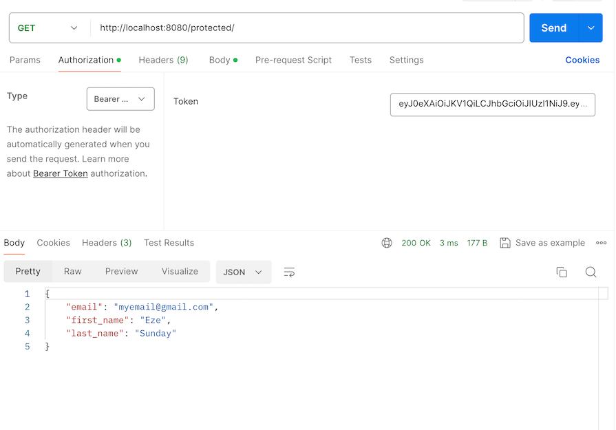Screen dimensions: 616x430
Task: Click the Send button
Action: [x=553, y=28]
